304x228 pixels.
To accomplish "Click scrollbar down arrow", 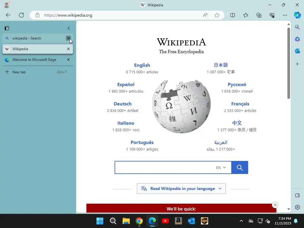I will [x=289, y=209].
